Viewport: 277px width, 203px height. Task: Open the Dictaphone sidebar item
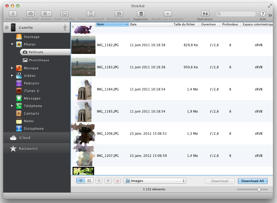click(34, 129)
